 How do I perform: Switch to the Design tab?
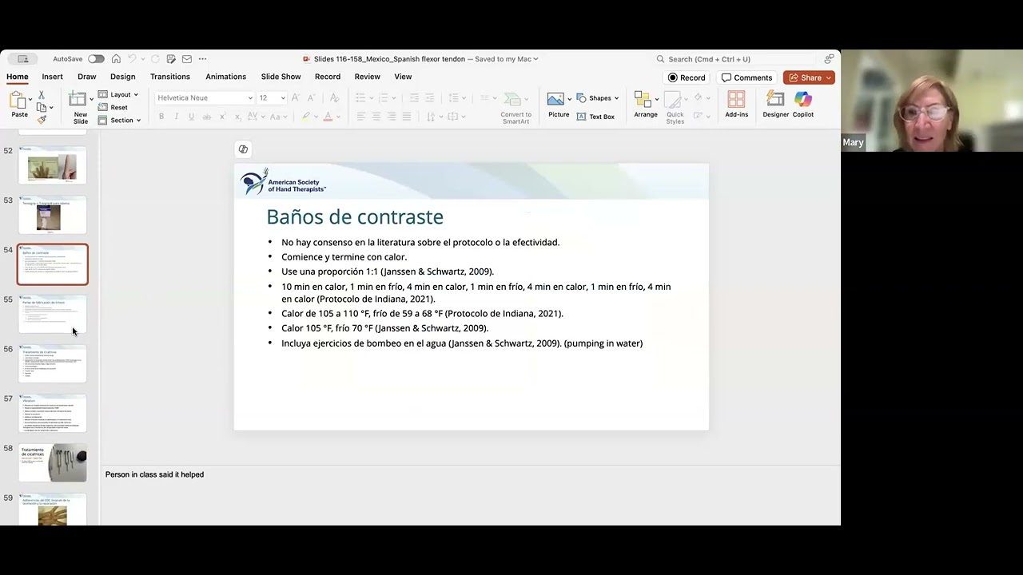point(123,77)
